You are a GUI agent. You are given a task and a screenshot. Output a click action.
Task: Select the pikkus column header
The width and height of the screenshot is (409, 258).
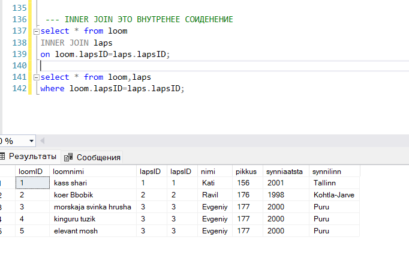pos(247,172)
